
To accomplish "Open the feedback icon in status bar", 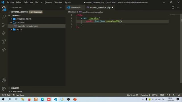I will click(x=174, y=95).
